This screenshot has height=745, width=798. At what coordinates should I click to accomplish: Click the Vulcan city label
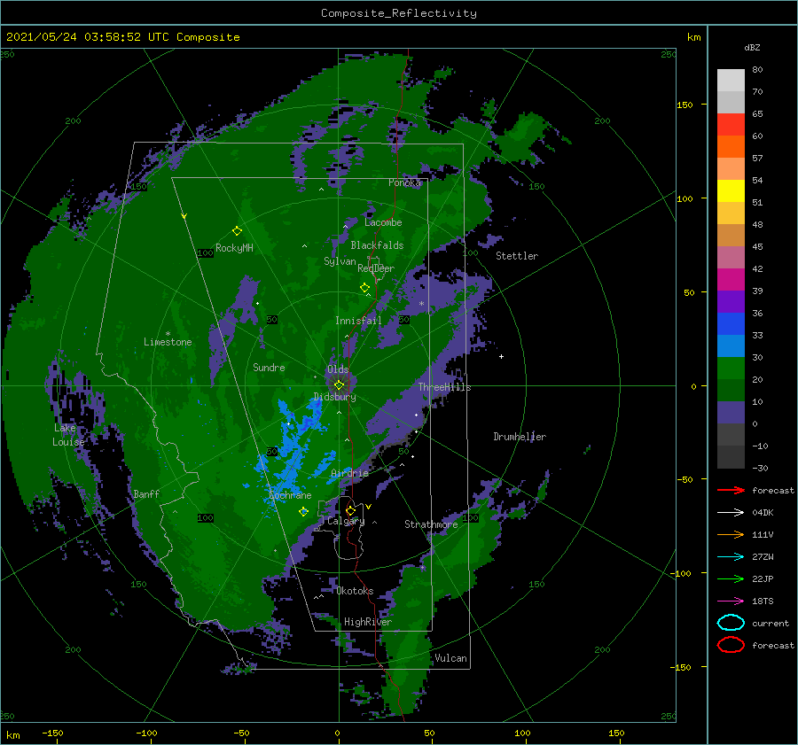point(451,658)
